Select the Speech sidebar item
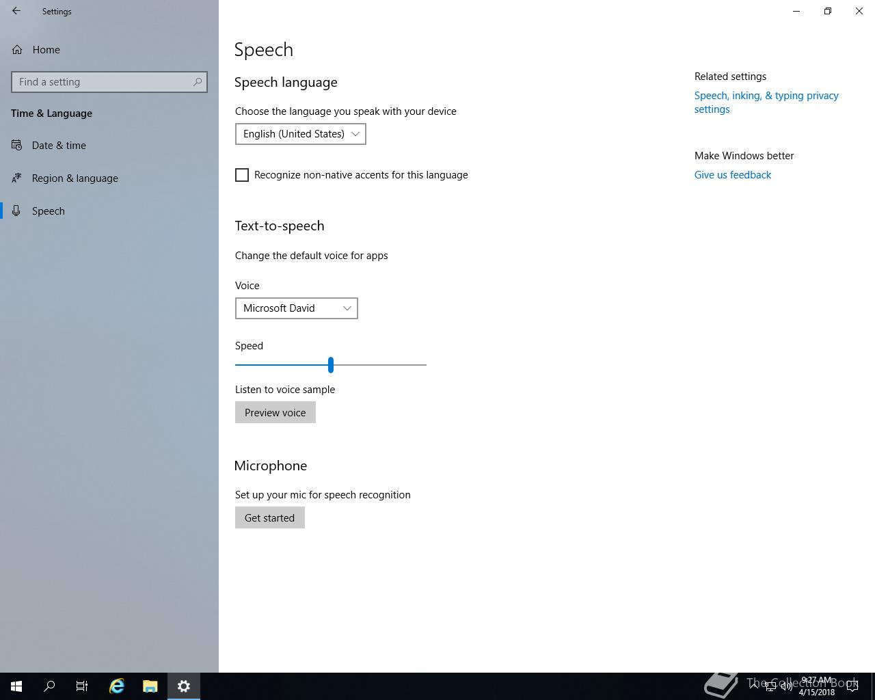This screenshot has width=875, height=700. pos(109,211)
